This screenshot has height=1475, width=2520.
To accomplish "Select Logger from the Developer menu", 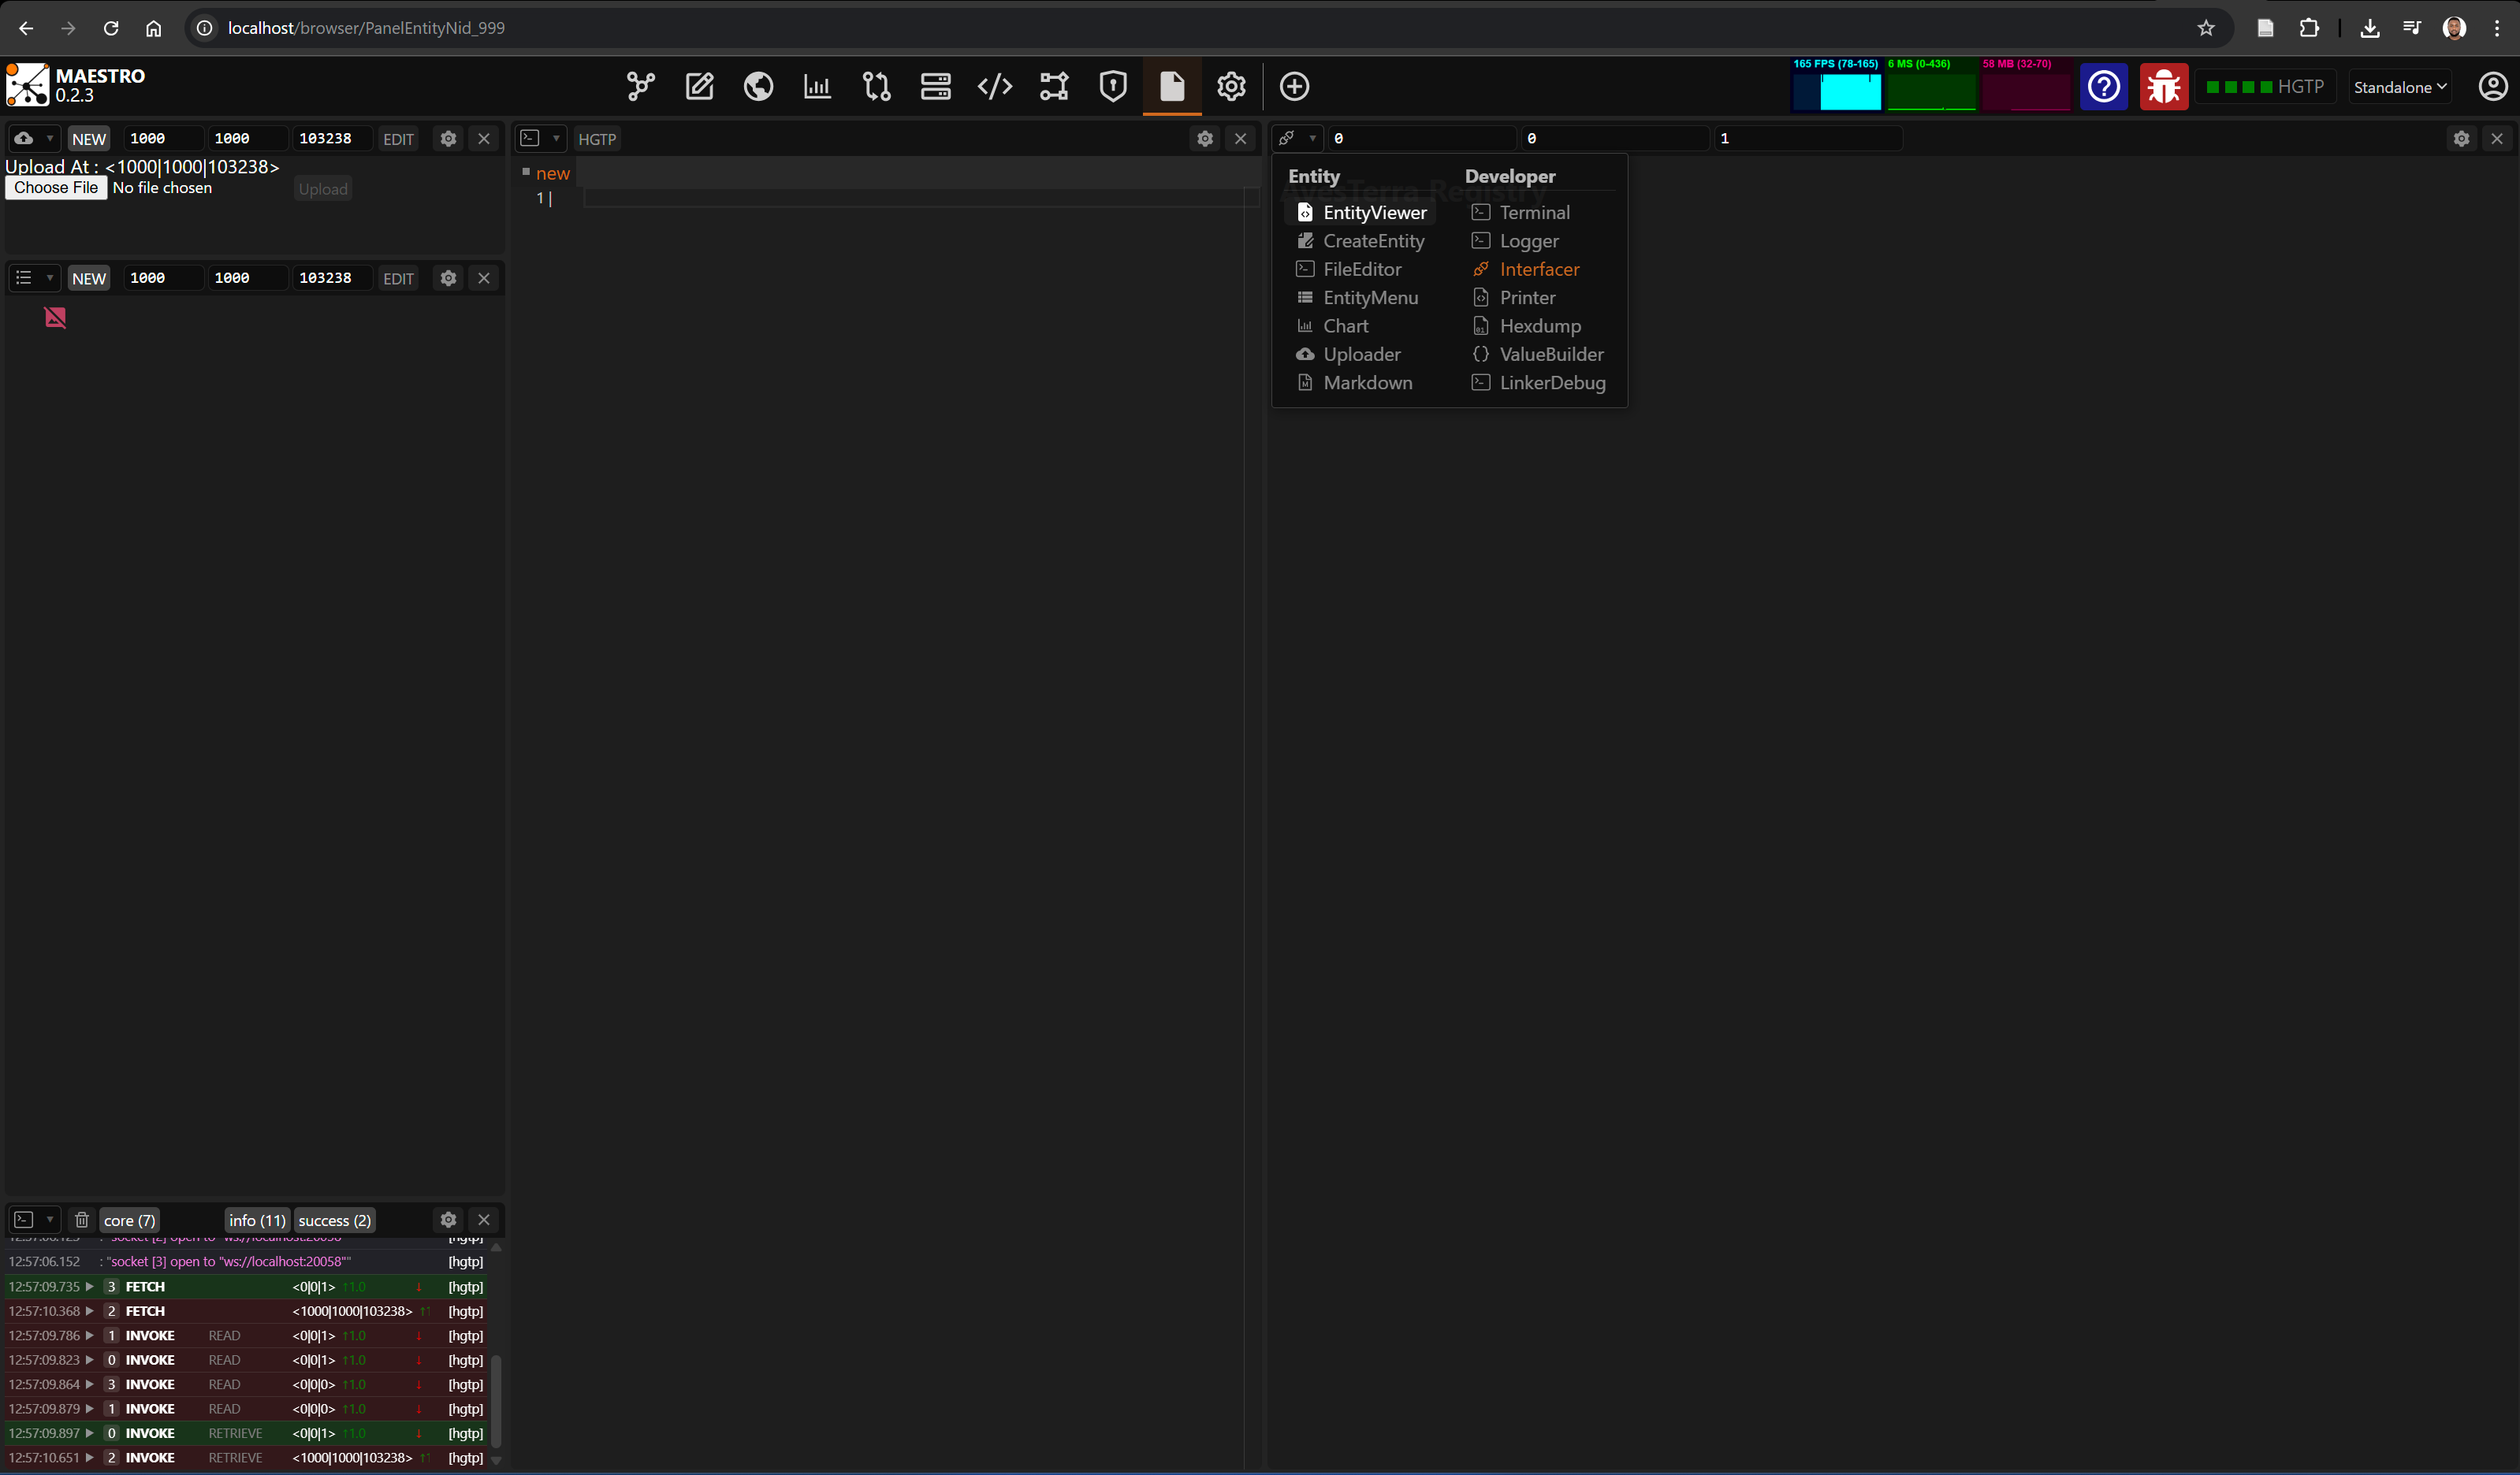I will [1516, 241].
